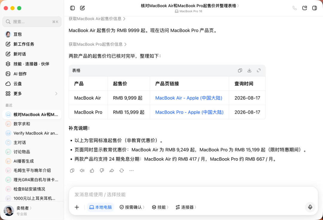Screen dimensions: 323x220
Task: Copy the table contents
Action: click(240, 71)
